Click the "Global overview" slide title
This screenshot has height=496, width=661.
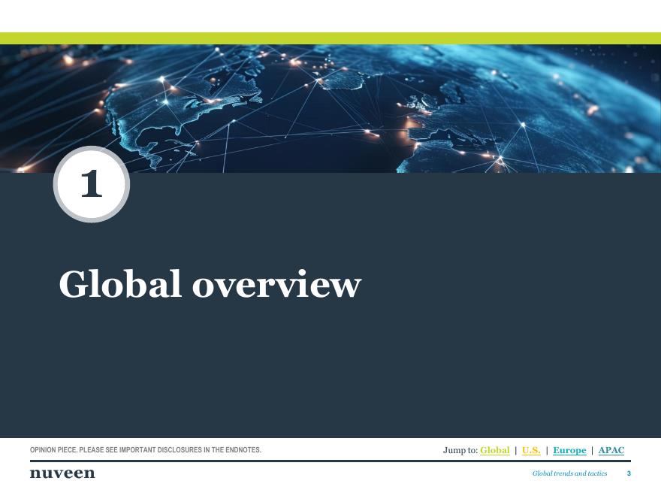210,284
